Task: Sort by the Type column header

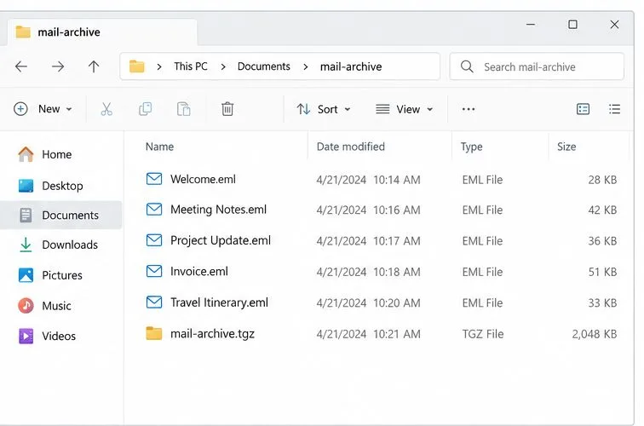Action: [x=472, y=147]
